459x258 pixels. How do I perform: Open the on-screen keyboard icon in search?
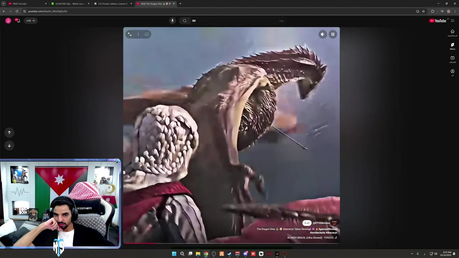194,21
